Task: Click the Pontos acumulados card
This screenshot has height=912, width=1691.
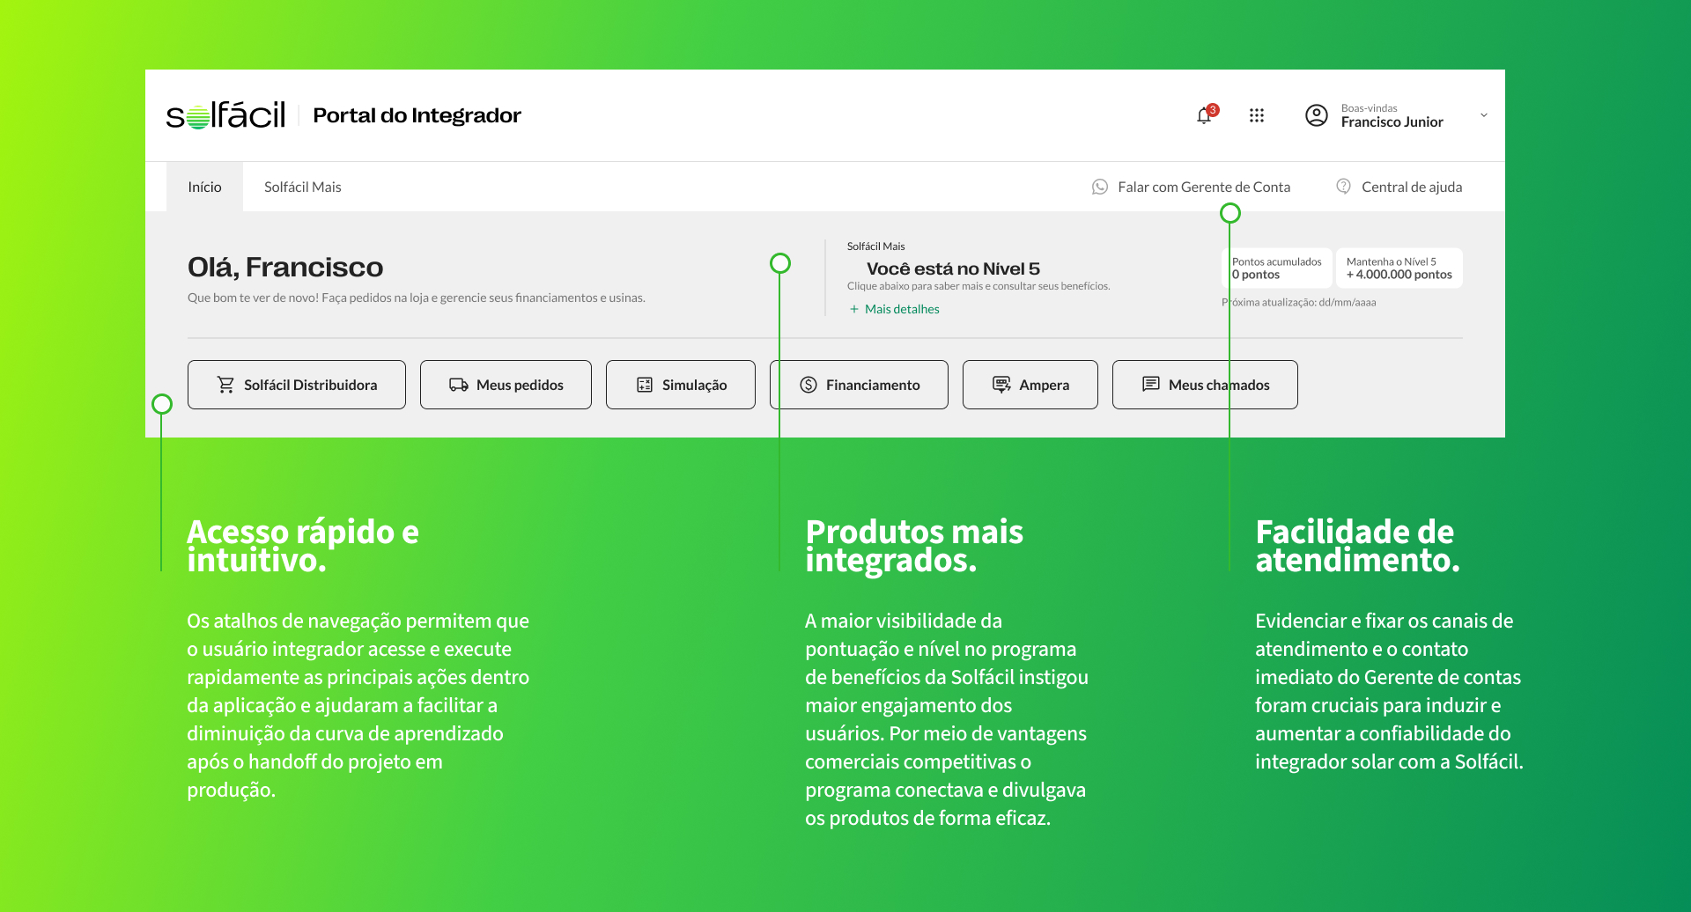Action: click(x=1277, y=268)
